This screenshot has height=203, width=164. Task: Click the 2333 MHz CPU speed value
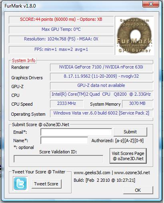pos(67,104)
